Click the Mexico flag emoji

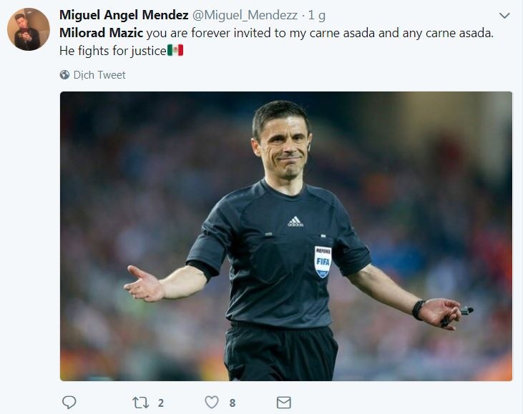pyautogui.click(x=175, y=51)
